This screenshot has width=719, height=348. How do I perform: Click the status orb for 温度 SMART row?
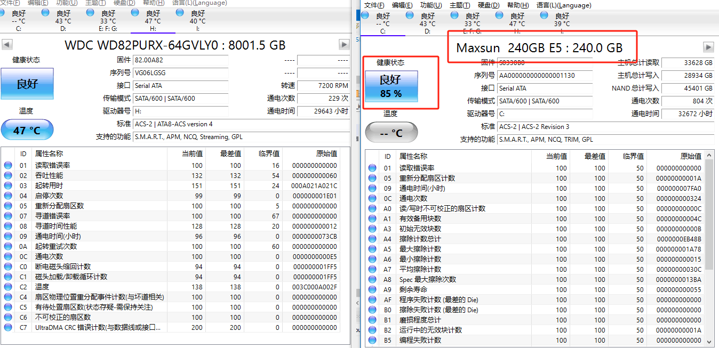pos(8,287)
